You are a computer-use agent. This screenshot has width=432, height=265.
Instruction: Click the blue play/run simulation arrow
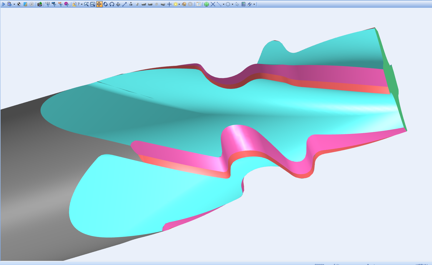pos(4,4)
